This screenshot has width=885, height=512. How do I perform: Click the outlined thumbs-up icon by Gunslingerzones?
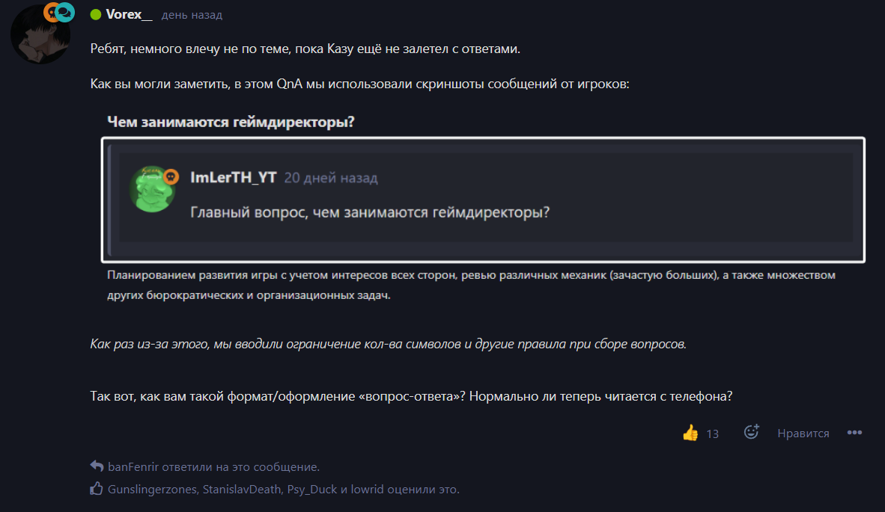pos(97,488)
